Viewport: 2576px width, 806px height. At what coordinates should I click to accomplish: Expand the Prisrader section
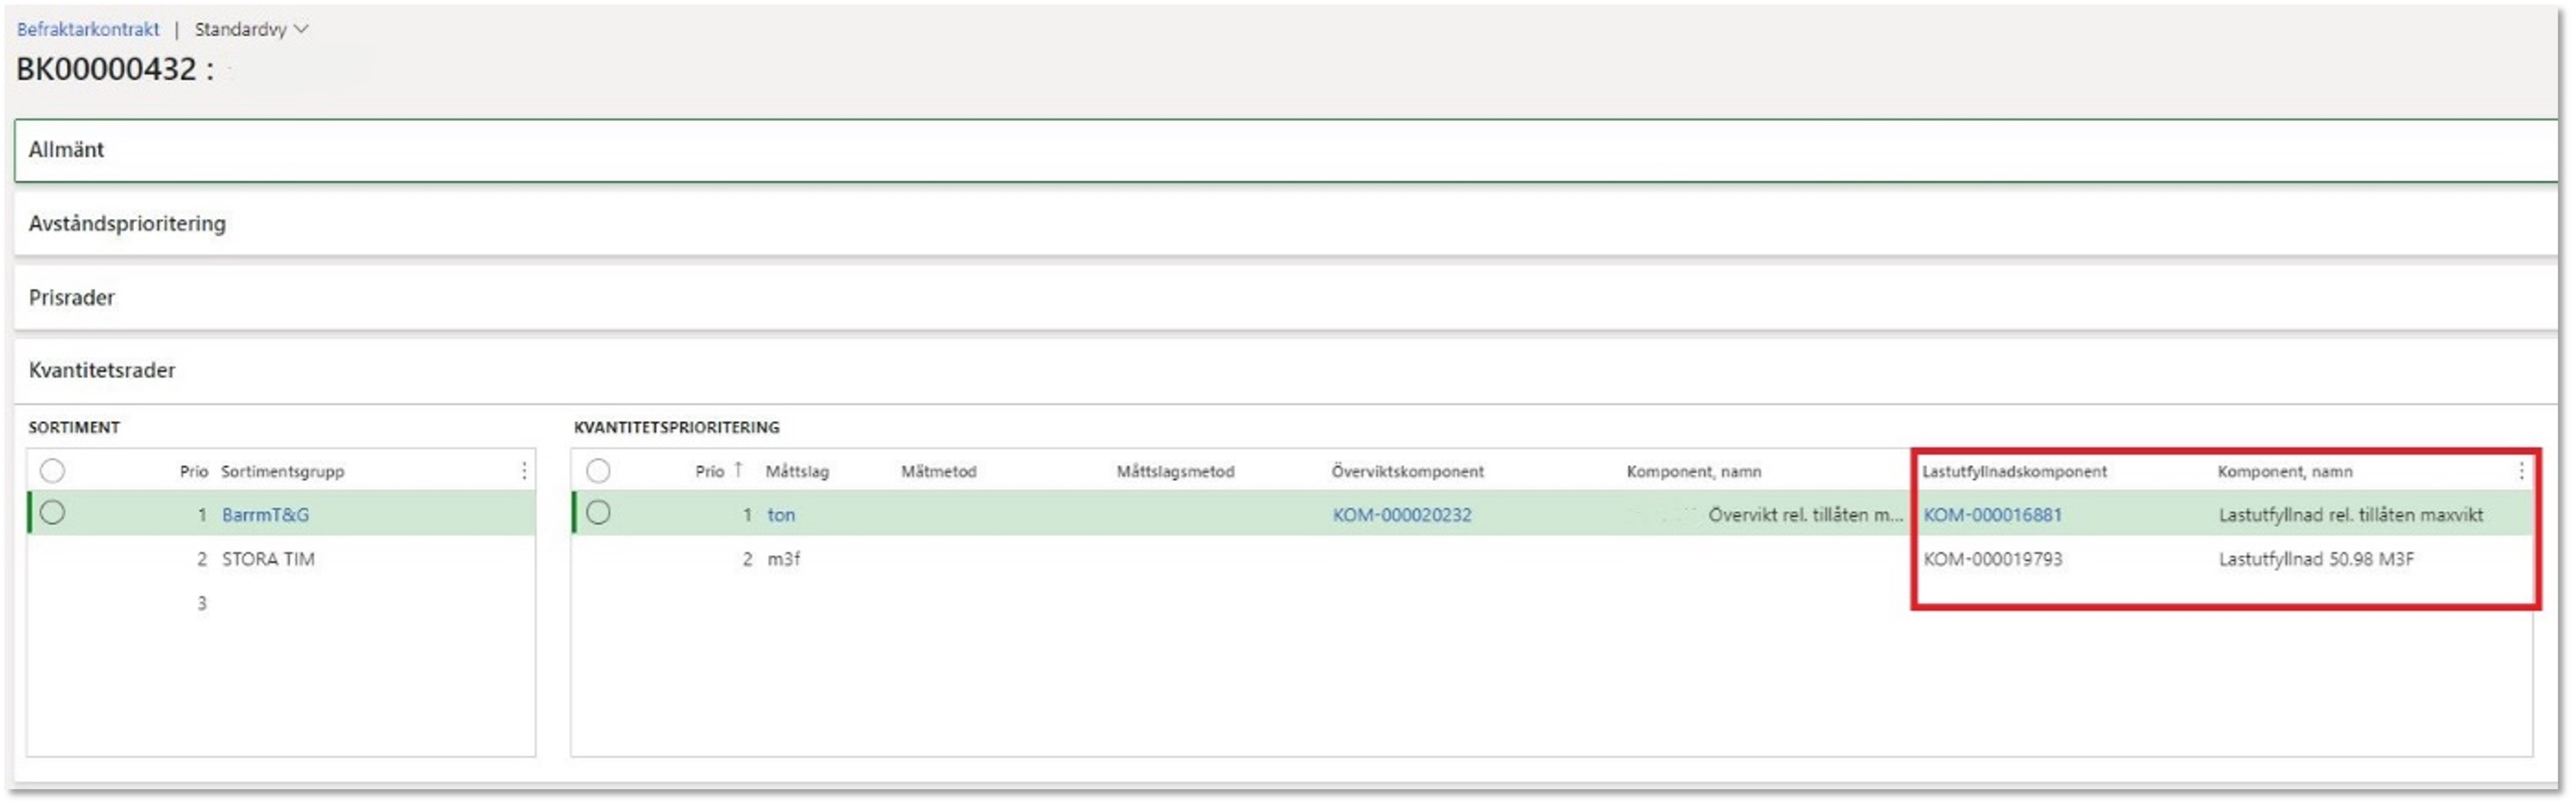(1286, 297)
